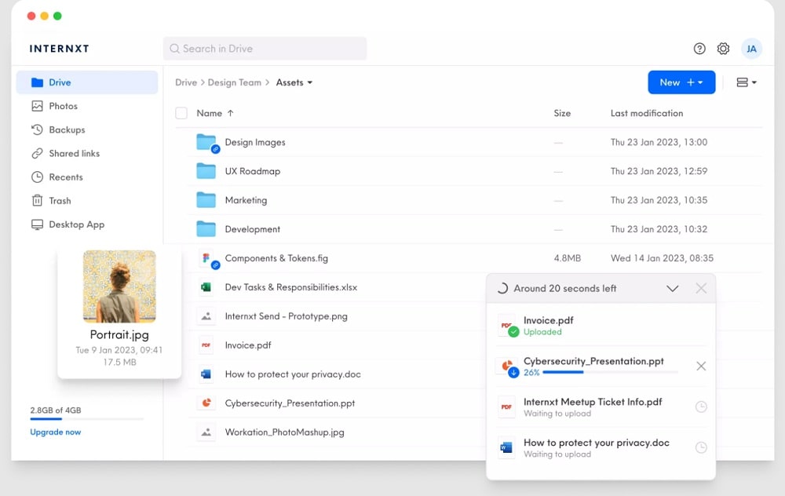The image size is (785, 496).
Task: Click the Shared links chain icon
Action: pyautogui.click(x=37, y=153)
